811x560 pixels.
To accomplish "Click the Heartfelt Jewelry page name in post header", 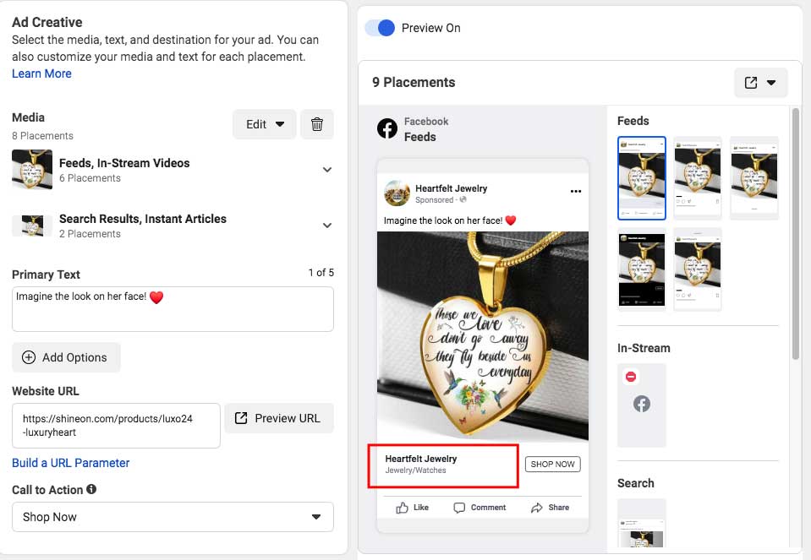I will 451,188.
